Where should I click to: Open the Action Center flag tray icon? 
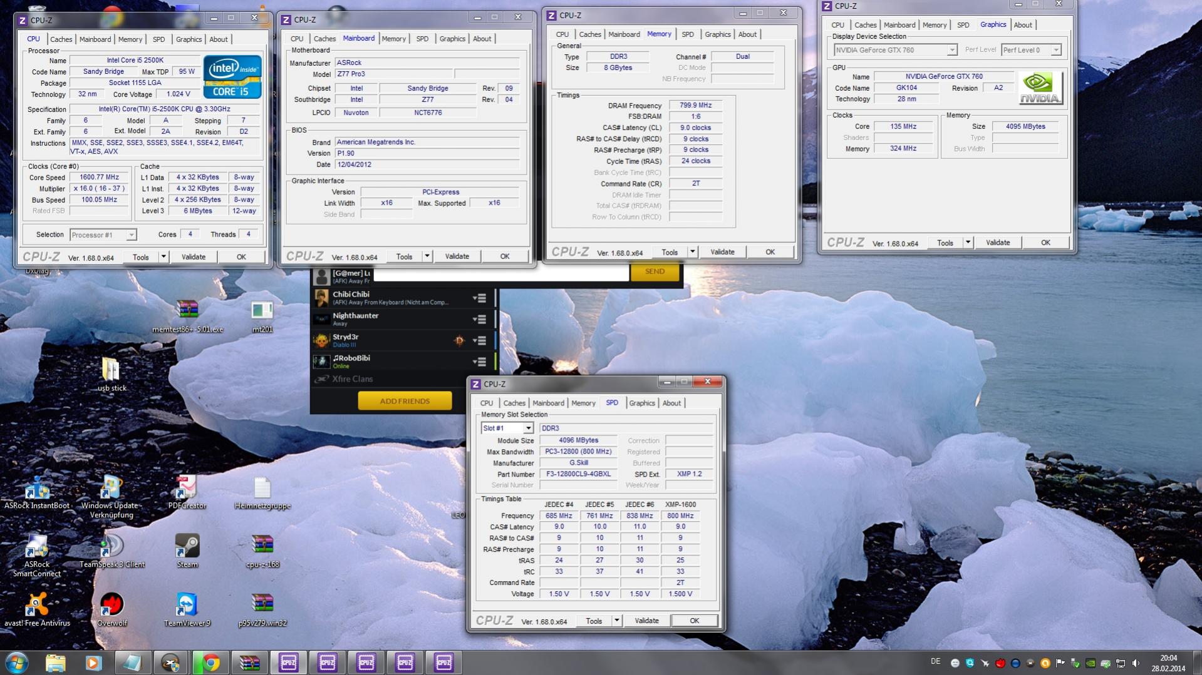coord(1060,663)
